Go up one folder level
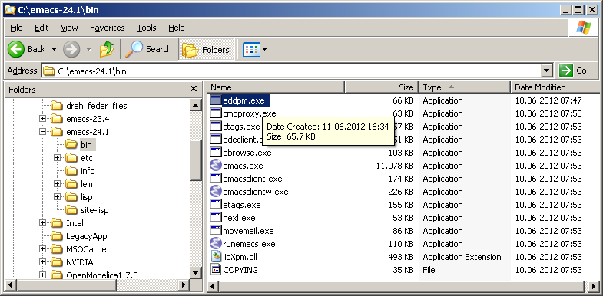Screen dimensions: 603x296 point(107,49)
